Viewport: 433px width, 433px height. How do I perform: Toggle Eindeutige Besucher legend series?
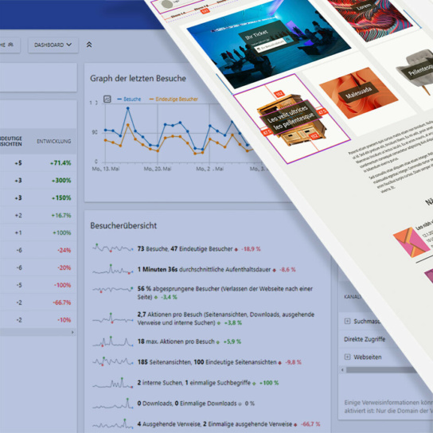174,99
